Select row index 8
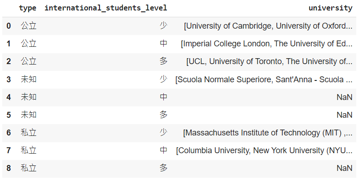 pyautogui.click(x=9, y=168)
